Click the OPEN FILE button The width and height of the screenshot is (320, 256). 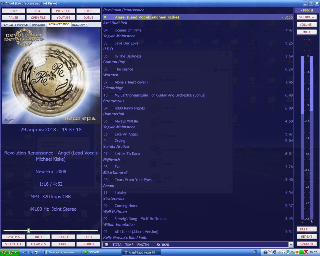coord(38,17)
